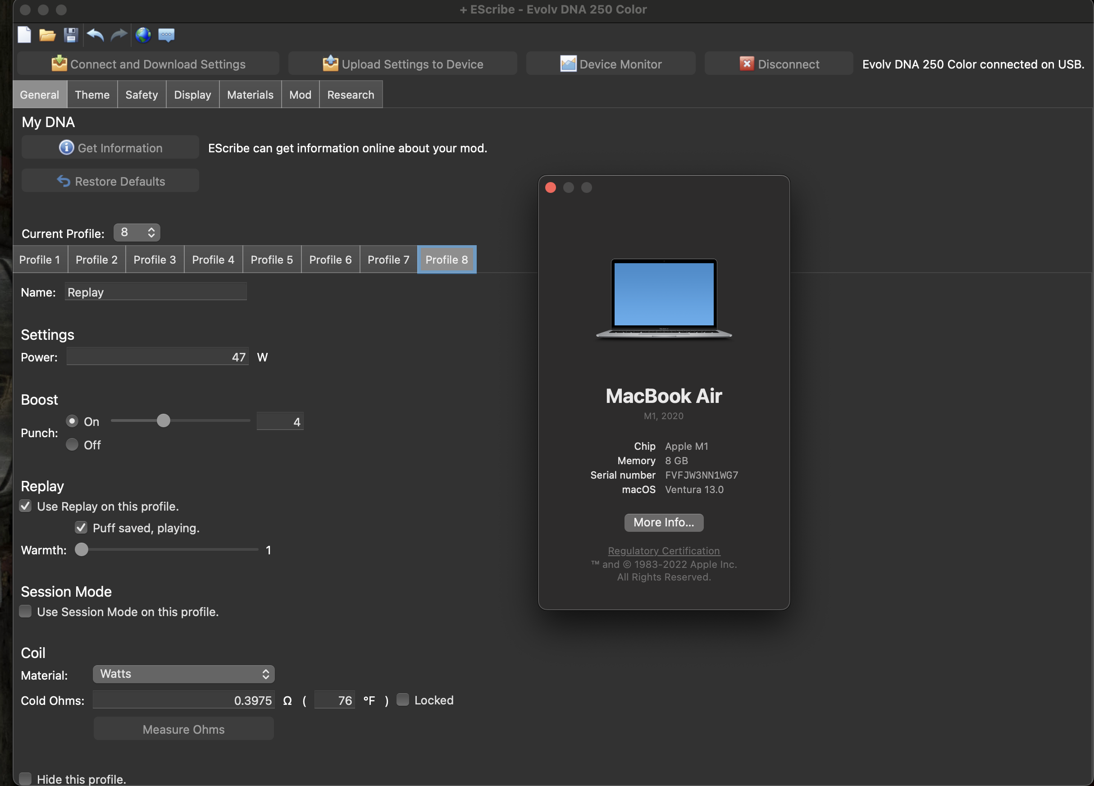Select the Profile 3 tab
1094x786 pixels.
[155, 260]
